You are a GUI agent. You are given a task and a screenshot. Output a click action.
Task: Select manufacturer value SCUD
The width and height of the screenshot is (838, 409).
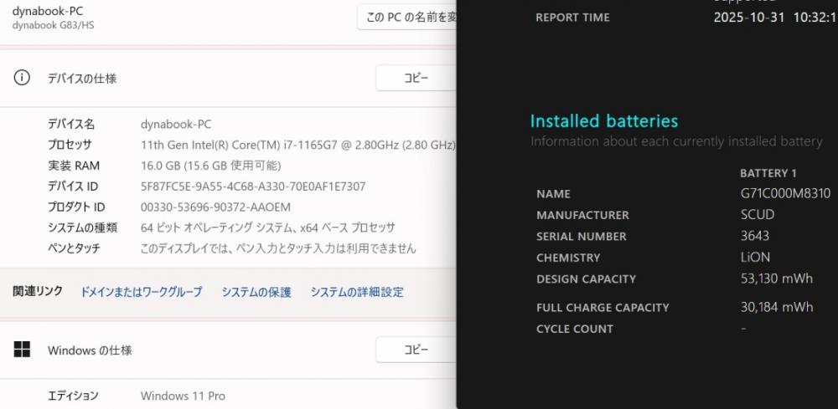758,214
